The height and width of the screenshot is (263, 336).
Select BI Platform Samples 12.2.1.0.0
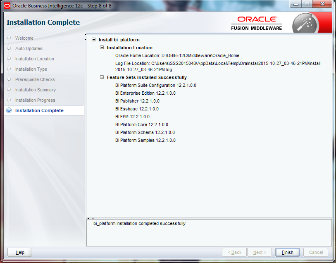[x=145, y=140]
